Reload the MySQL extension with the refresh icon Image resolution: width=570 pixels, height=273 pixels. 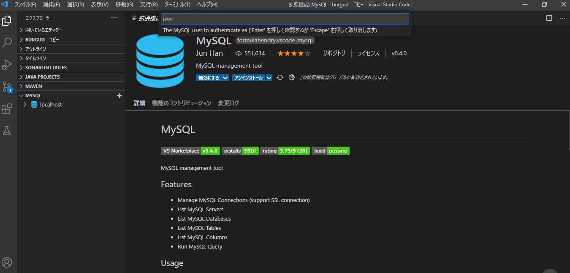280,77
